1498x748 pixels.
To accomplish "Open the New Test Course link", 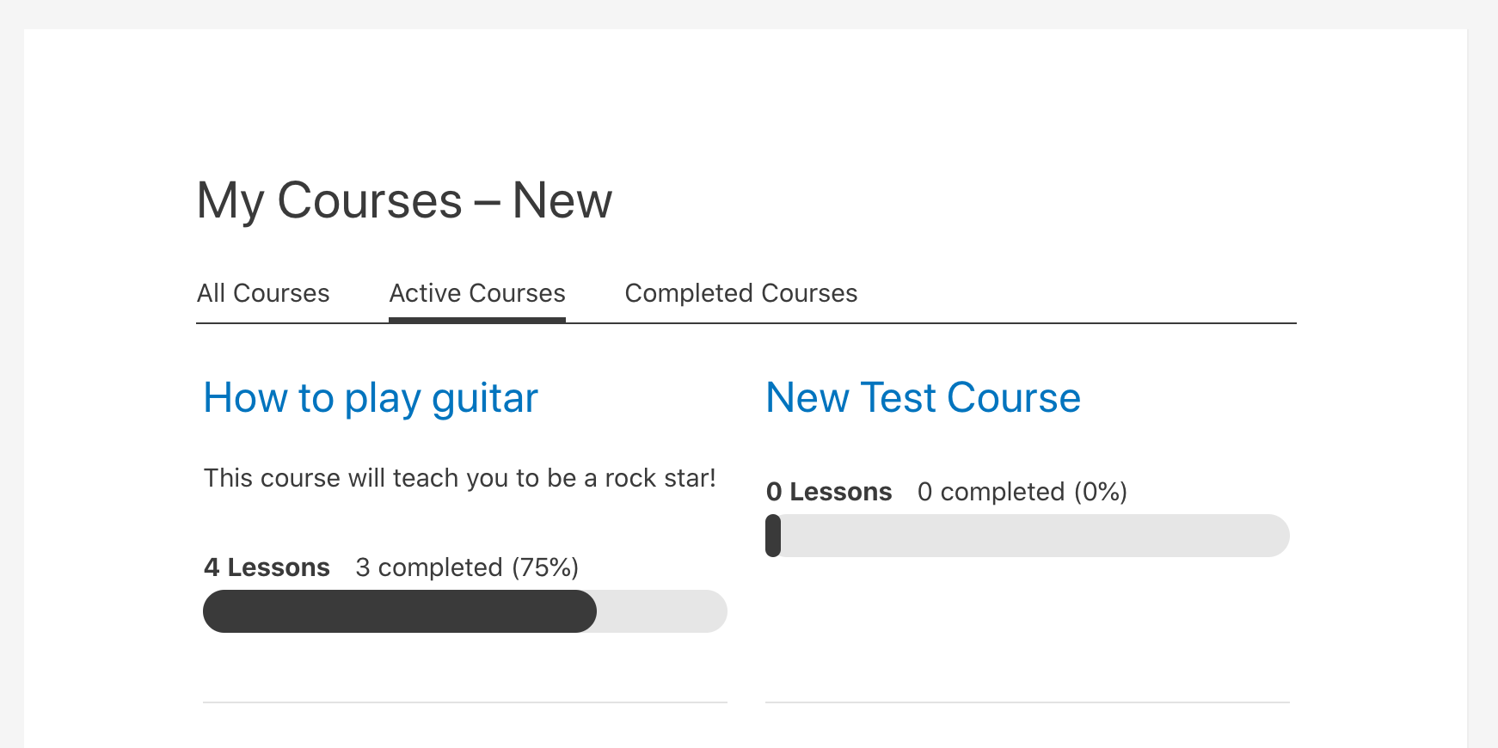I will pyautogui.click(x=923, y=397).
